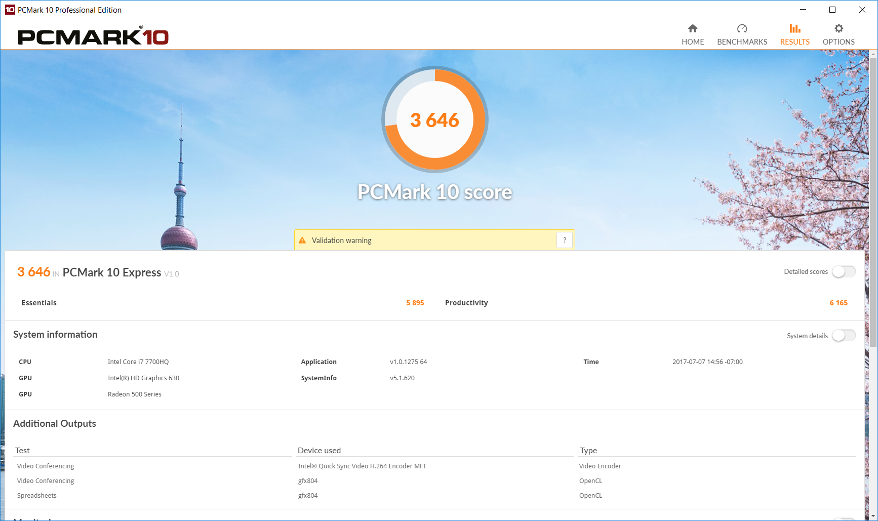Click the SystemInfo version v5.1.620
878x521 pixels.
point(402,378)
